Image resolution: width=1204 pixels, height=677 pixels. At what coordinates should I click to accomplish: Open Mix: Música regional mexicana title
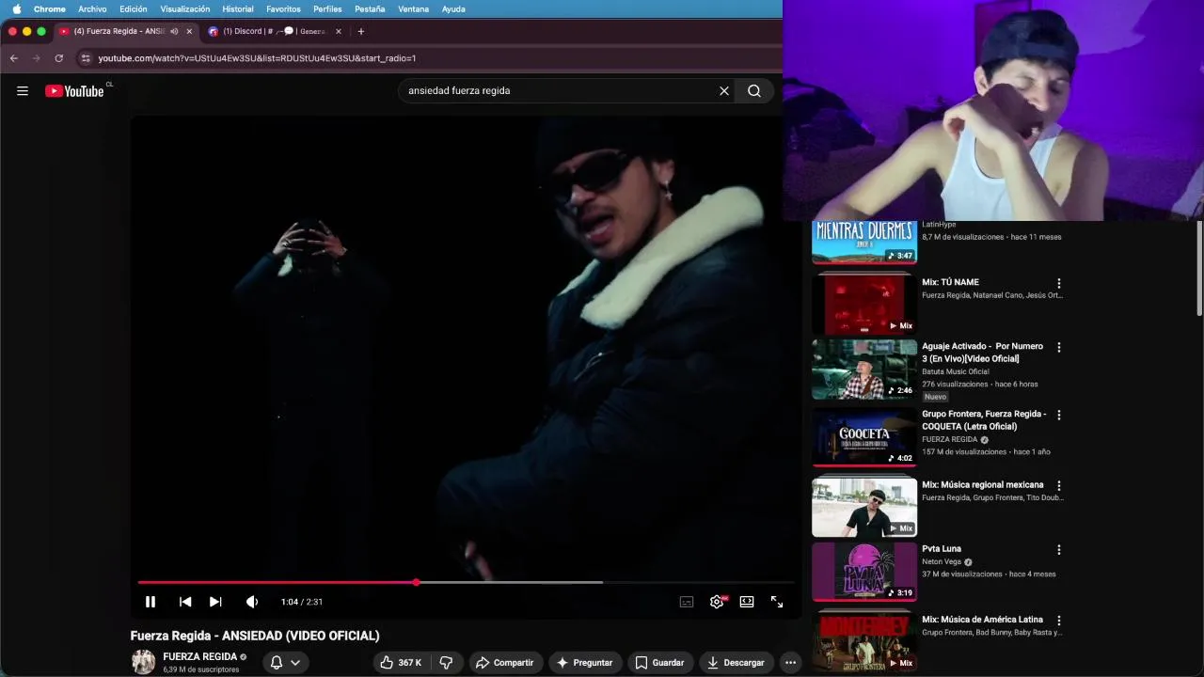tap(983, 485)
